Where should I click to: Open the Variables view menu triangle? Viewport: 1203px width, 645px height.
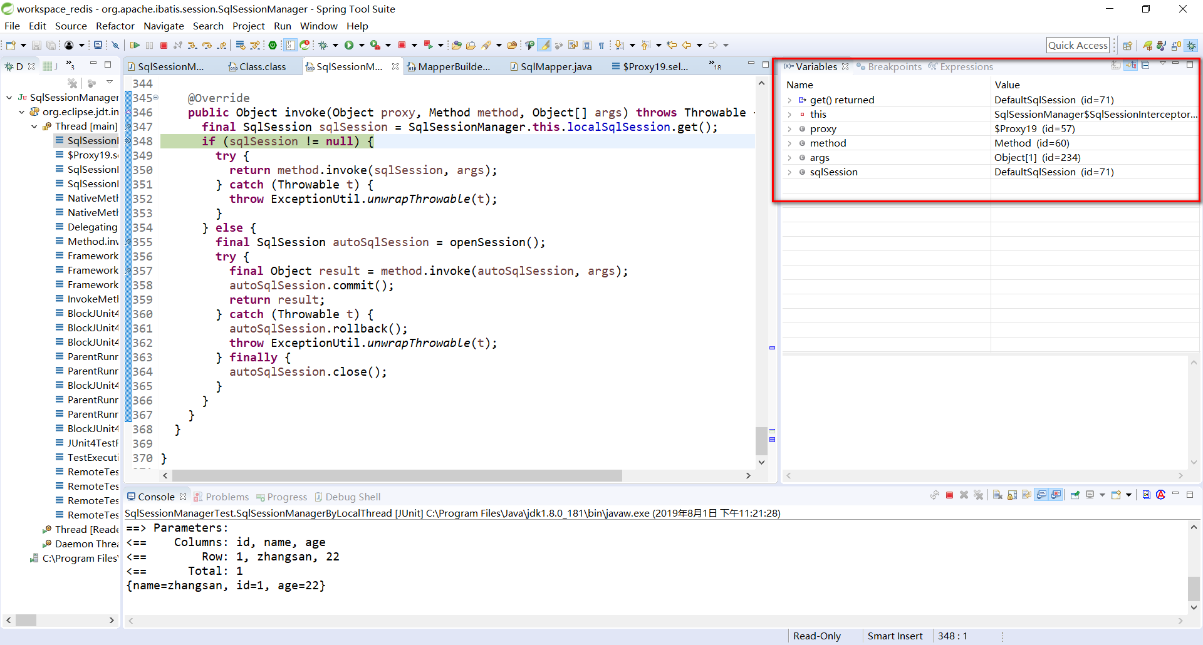point(1163,64)
